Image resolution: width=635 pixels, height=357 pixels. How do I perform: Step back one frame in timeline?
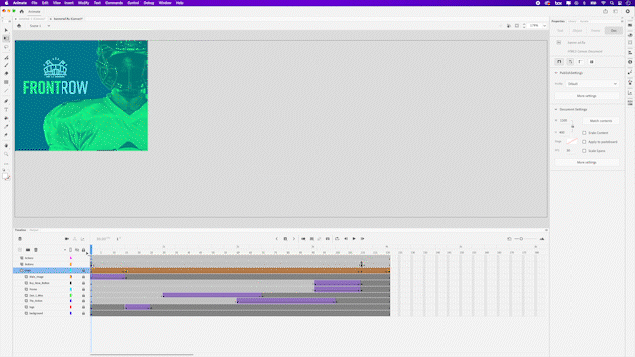(x=346, y=239)
